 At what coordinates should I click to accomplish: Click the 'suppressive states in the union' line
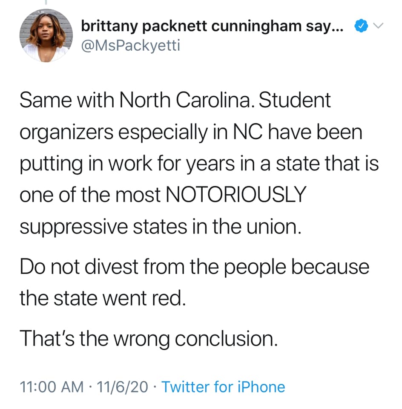click(x=160, y=227)
